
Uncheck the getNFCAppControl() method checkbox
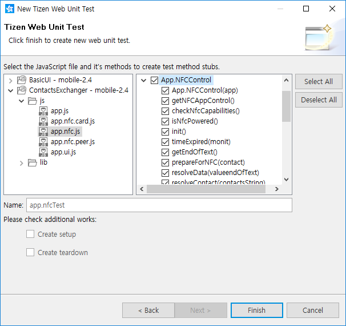pyautogui.click(x=166, y=101)
